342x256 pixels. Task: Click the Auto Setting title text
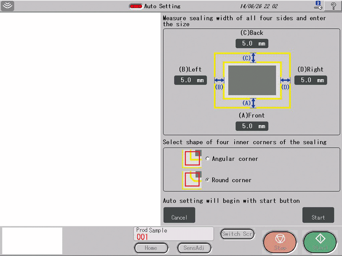pyautogui.click(x=162, y=6)
